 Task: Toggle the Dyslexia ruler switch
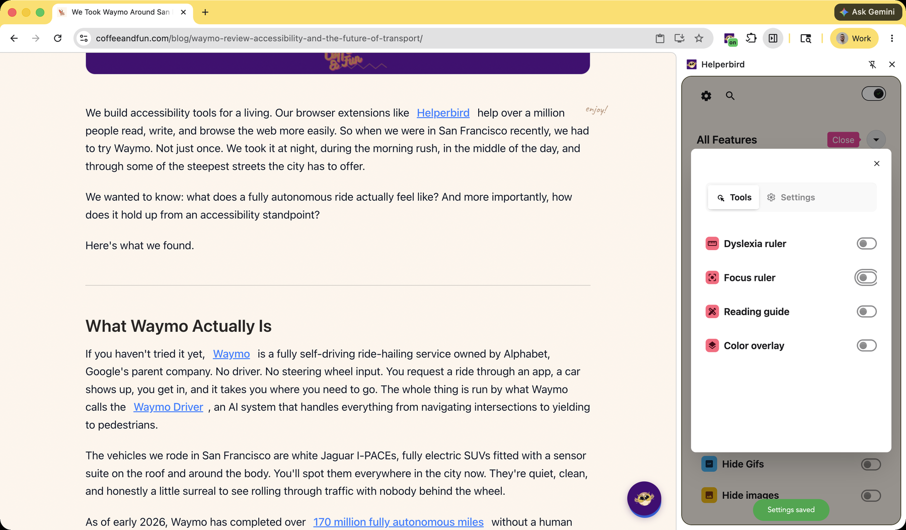click(867, 244)
